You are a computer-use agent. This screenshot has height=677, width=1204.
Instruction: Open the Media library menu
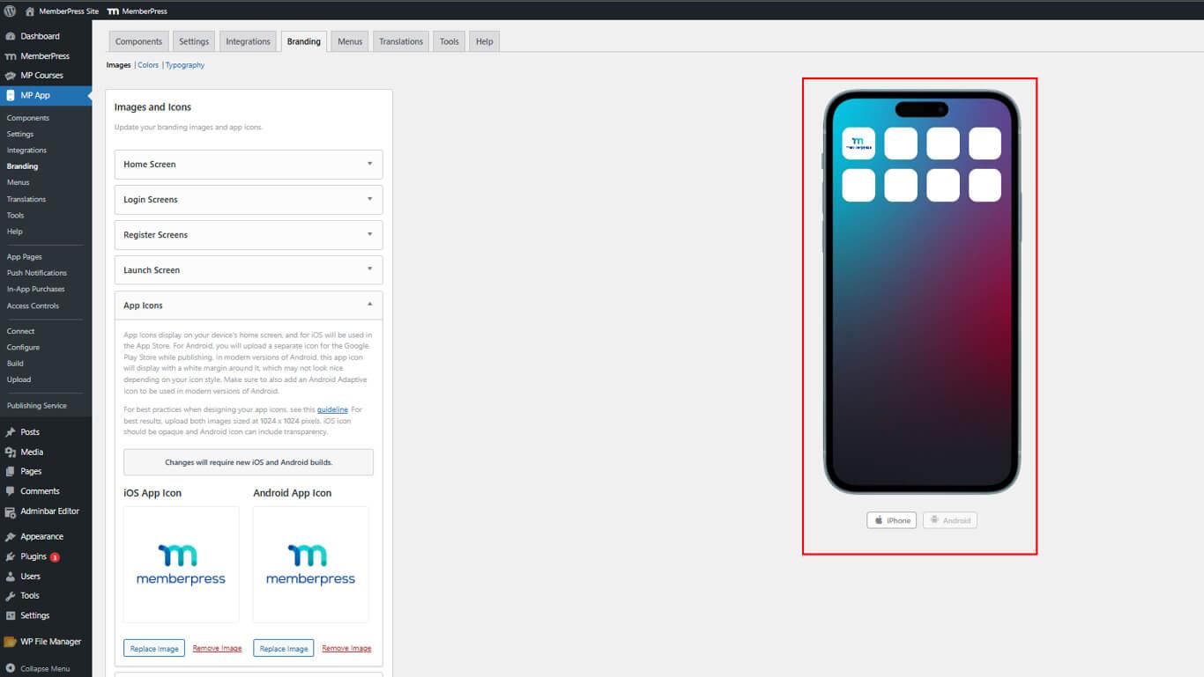coord(32,452)
